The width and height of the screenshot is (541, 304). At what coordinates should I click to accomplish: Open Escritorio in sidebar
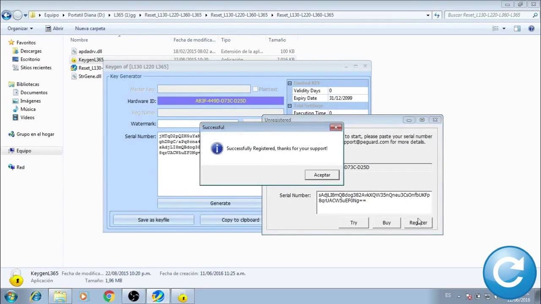coord(30,60)
